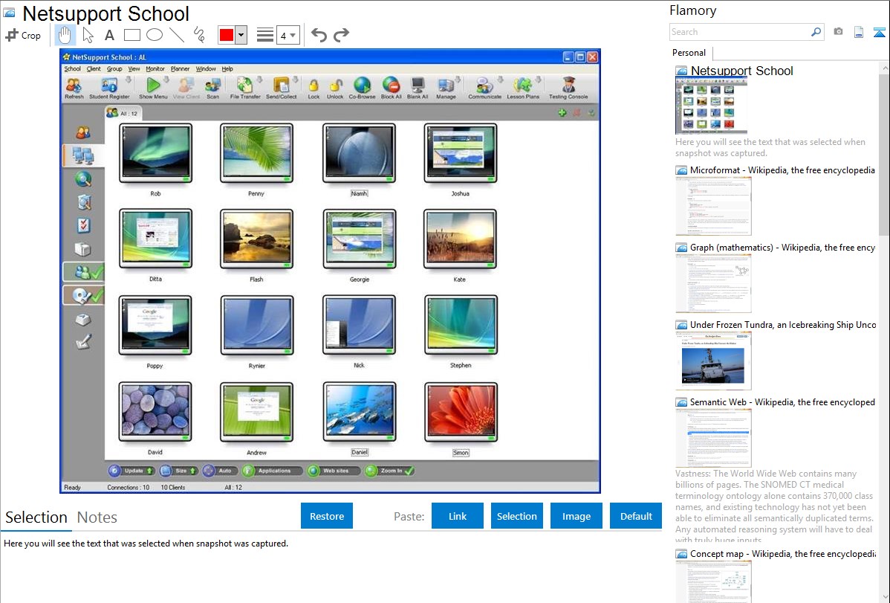Click the Scan icon in NetSupport toolbar
The width and height of the screenshot is (890, 603).
tap(213, 88)
